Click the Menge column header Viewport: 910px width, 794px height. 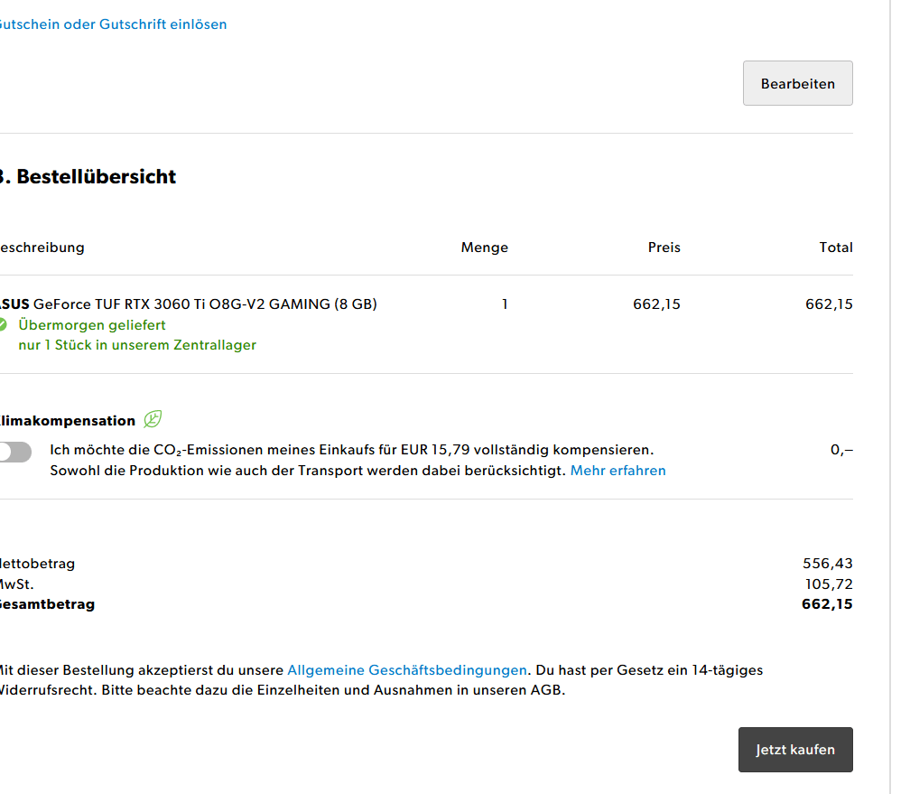pos(485,248)
